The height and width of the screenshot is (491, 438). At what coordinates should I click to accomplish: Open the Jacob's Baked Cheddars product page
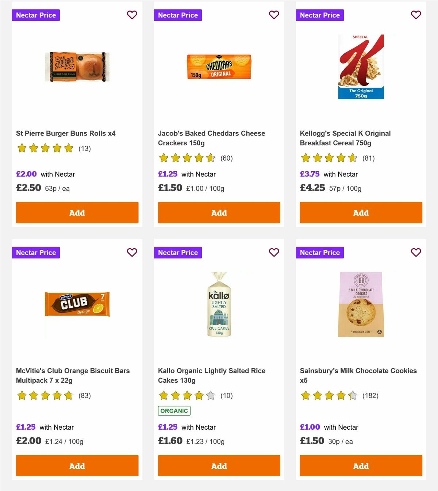point(211,138)
